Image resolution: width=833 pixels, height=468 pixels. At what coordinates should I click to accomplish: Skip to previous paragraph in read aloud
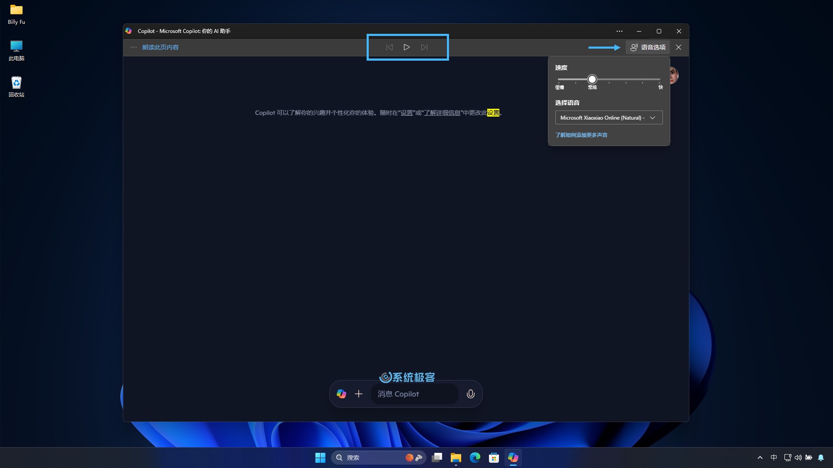click(389, 47)
